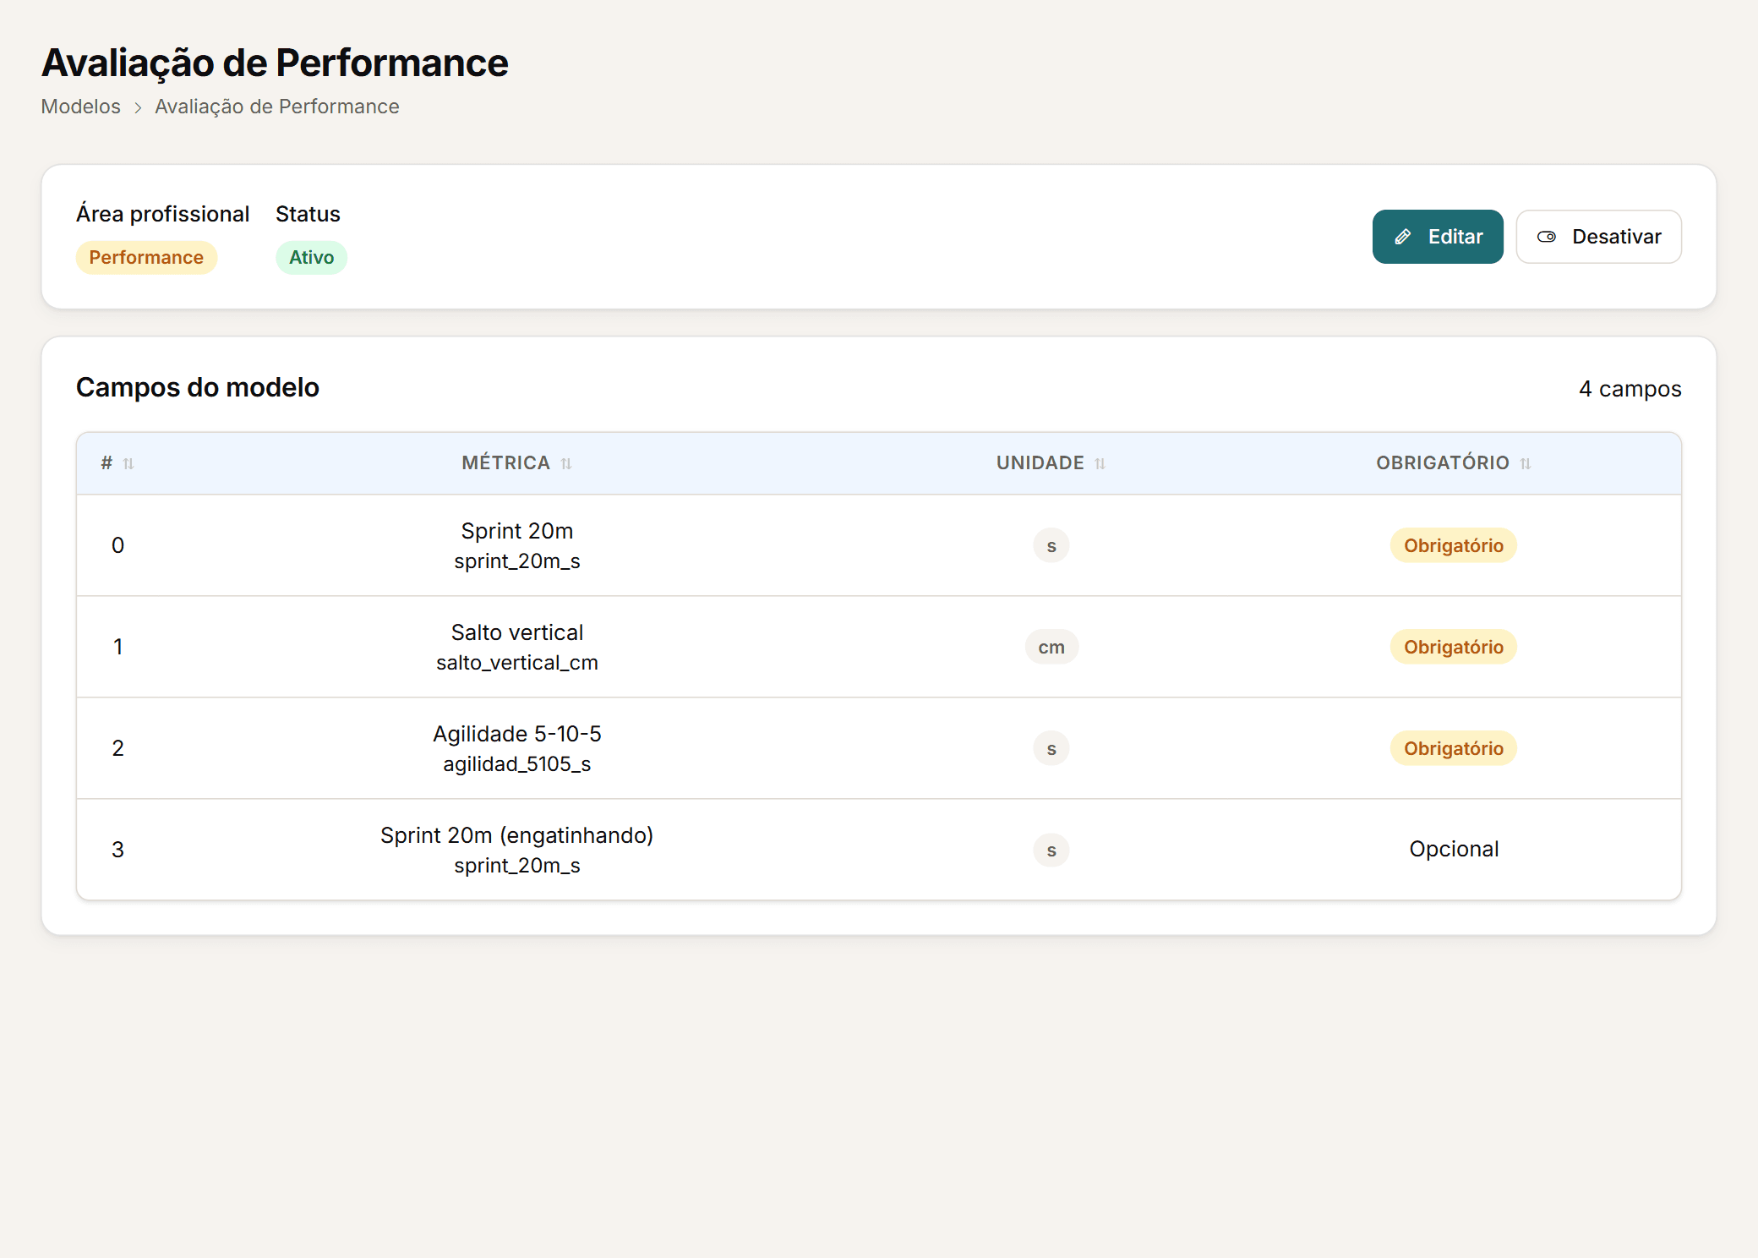Viewport: 1758px width, 1258px height.
Task: Click the cm unit badge
Action: click(1051, 647)
